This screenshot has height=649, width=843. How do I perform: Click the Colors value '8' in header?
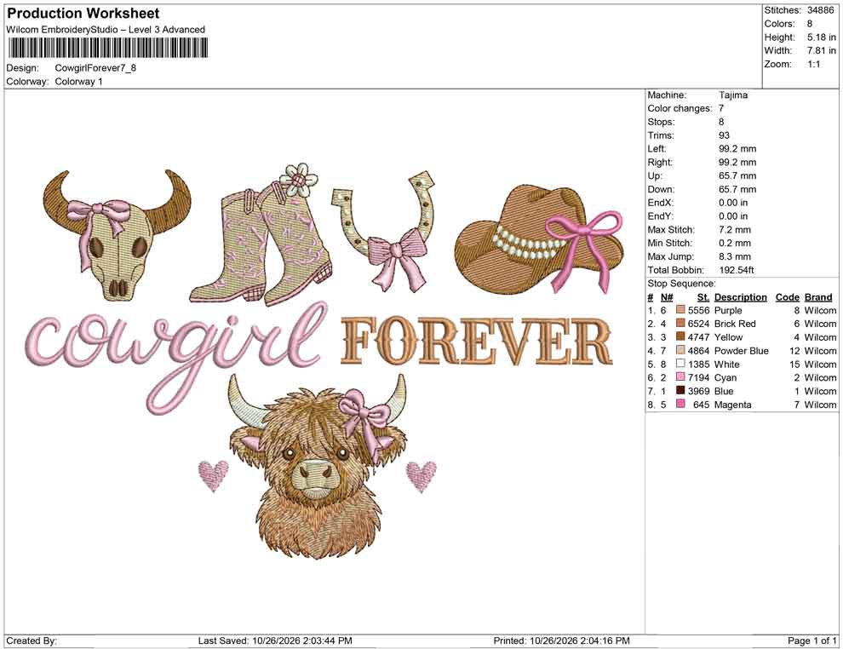pos(810,24)
